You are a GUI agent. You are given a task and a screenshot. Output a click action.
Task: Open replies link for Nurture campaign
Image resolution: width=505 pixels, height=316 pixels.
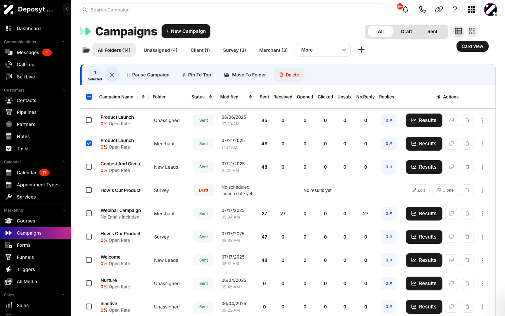click(389, 284)
